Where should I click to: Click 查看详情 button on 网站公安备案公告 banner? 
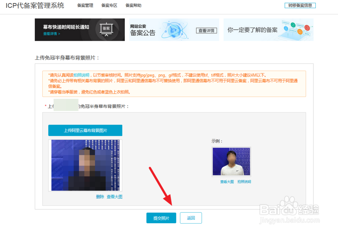pyautogui.click(x=206, y=31)
